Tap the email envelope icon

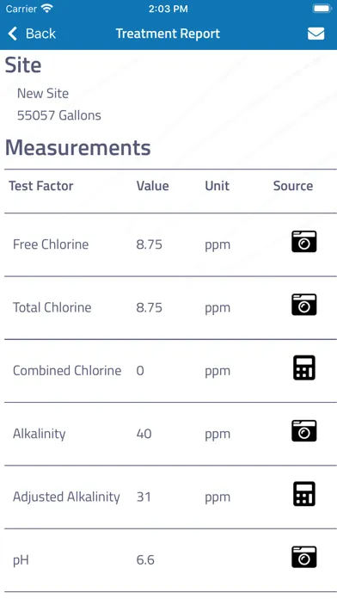tap(316, 34)
